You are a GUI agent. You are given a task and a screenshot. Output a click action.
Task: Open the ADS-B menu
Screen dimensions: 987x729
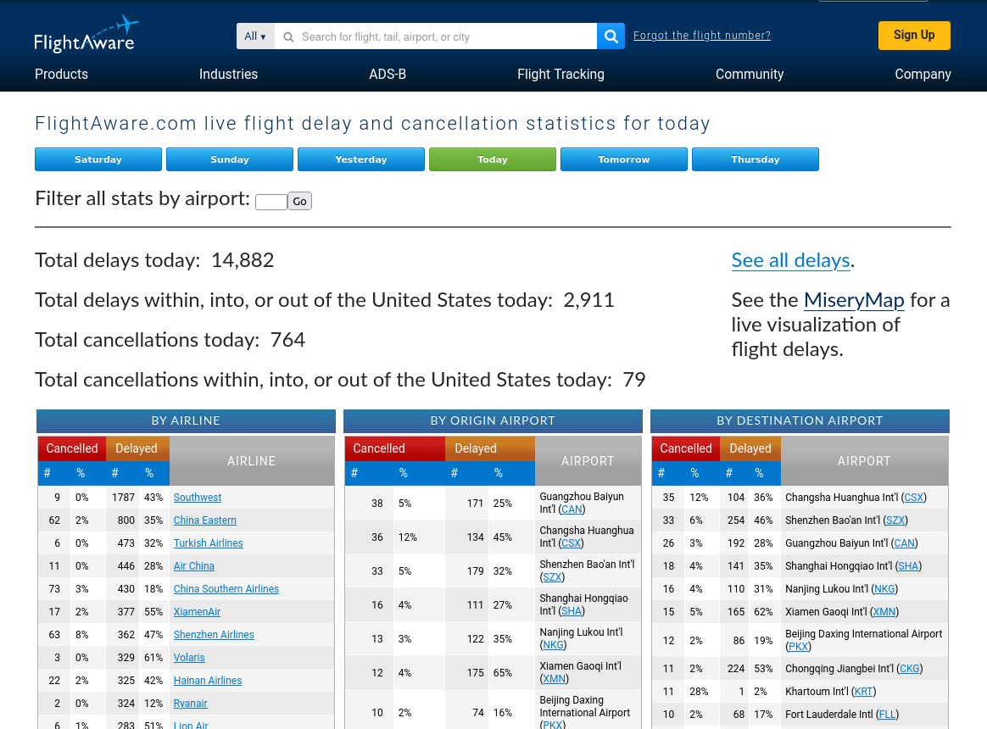[x=388, y=75]
